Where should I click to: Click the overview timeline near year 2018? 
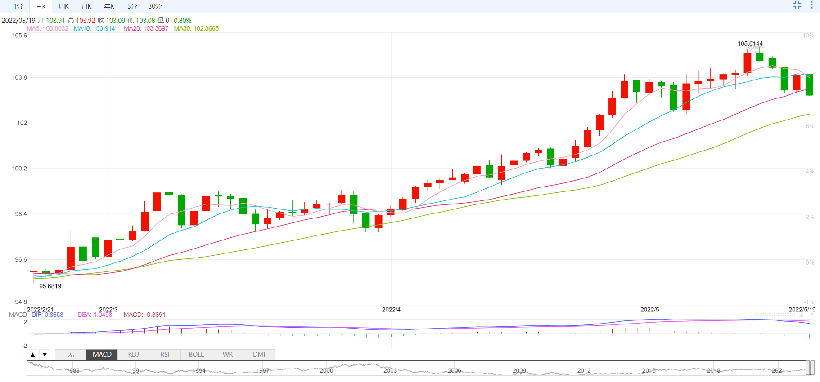713,370
